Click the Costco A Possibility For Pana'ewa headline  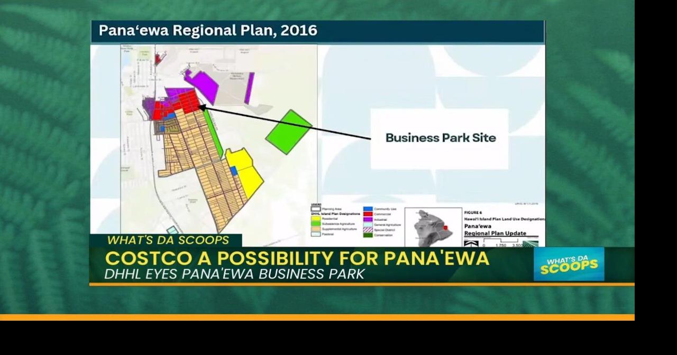pos(297,258)
